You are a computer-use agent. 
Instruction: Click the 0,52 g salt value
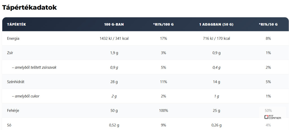114,125
